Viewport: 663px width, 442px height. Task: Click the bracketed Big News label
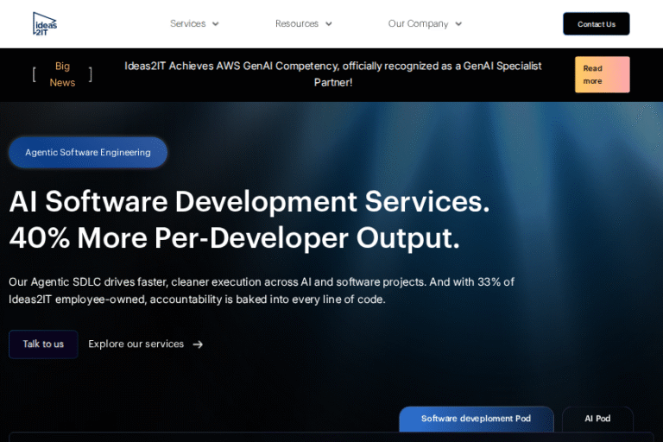pos(62,74)
